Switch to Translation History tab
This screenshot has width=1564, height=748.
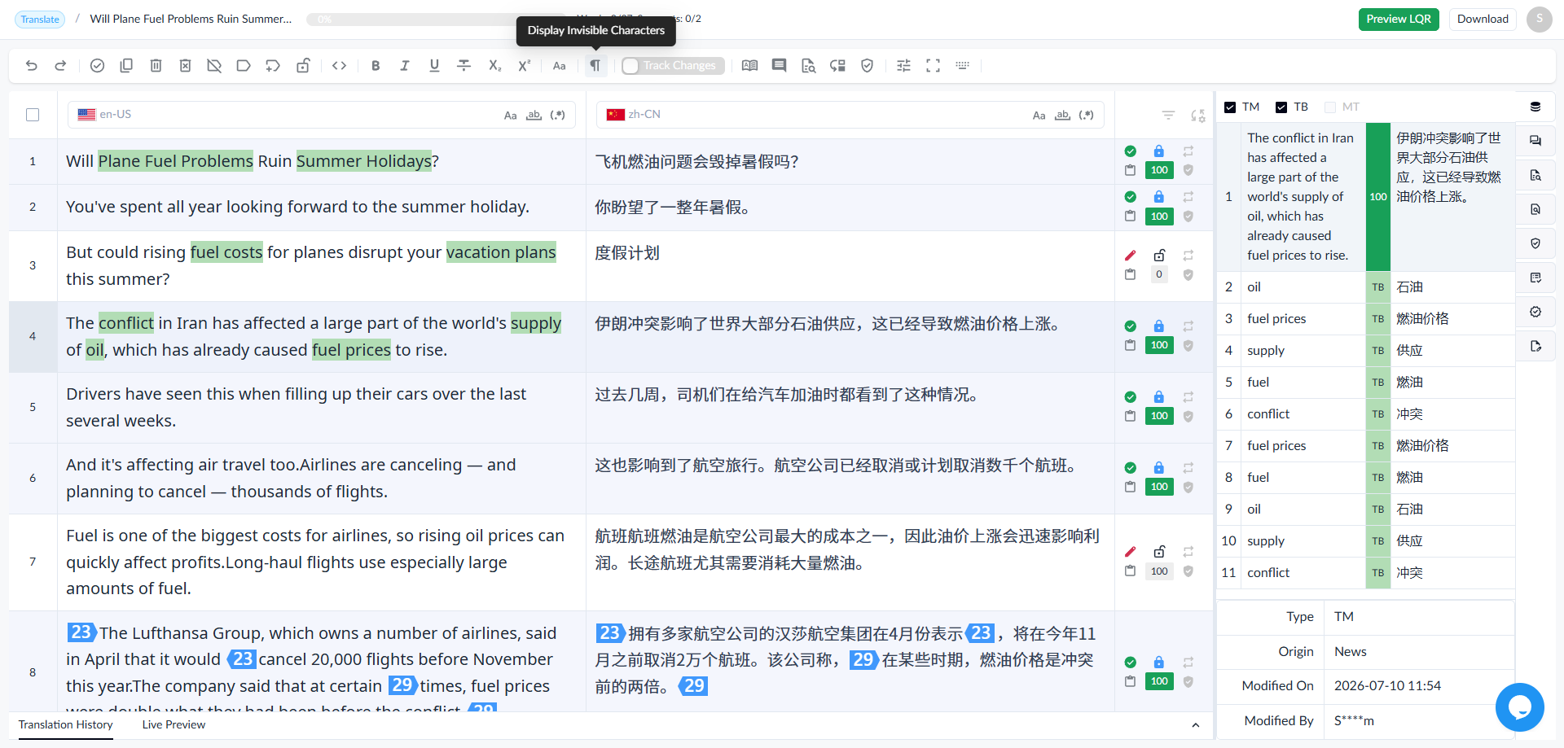pyautogui.click(x=66, y=724)
